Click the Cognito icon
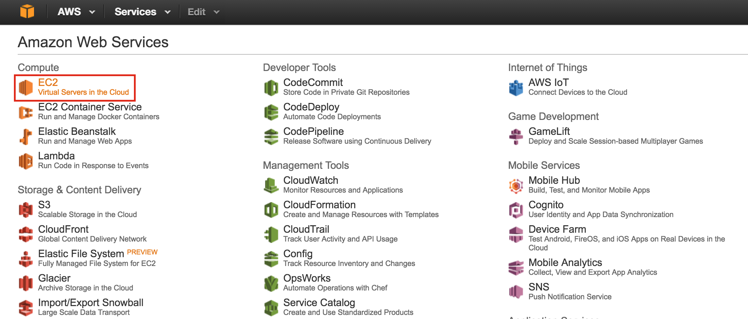 [516, 210]
